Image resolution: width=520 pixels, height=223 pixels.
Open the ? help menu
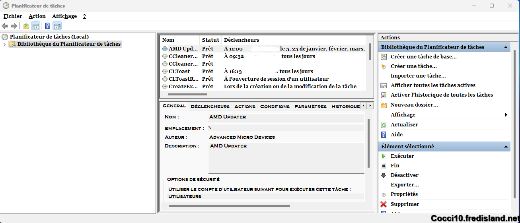[84, 16]
